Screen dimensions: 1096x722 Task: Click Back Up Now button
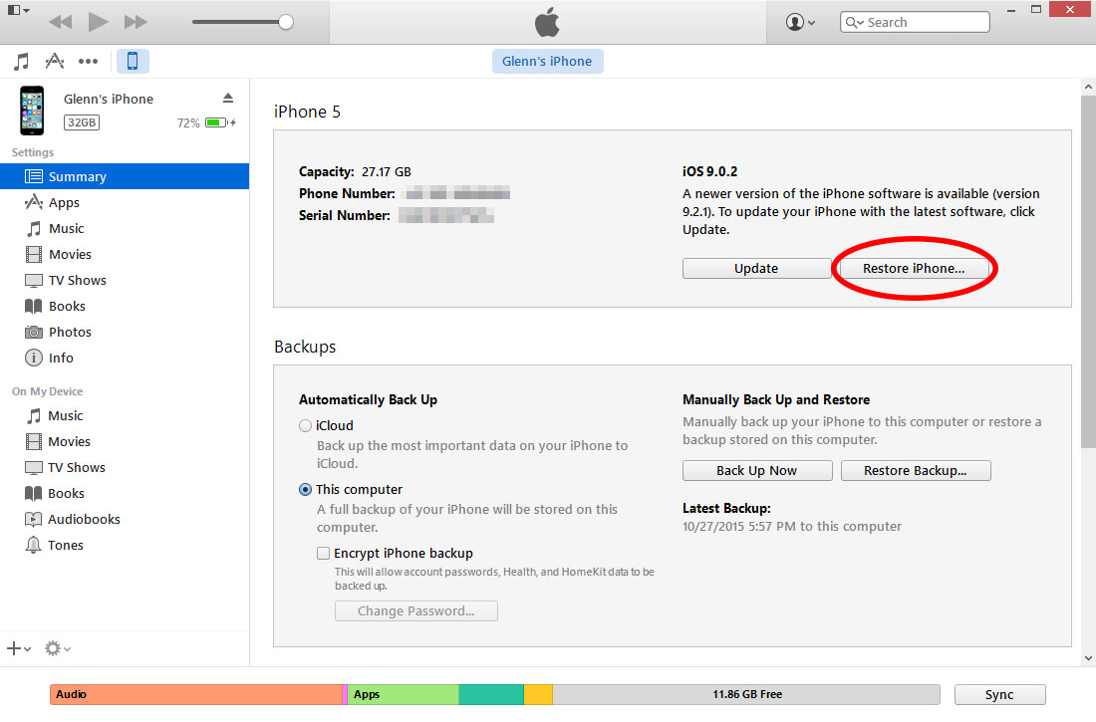click(x=757, y=470)
